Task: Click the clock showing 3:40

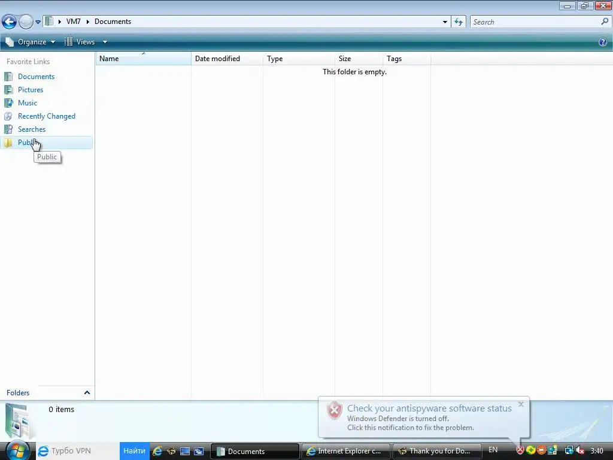Action: click(597, 450)
